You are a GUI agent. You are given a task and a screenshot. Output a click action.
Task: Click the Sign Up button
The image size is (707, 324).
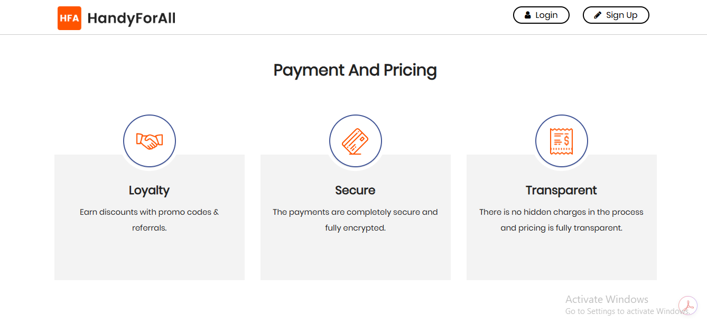(616, 15)
